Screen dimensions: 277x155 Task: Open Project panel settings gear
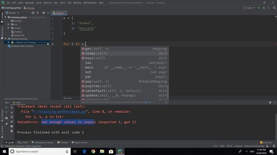tap(44, 13)
